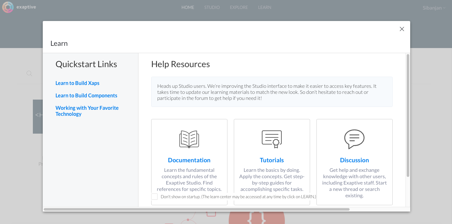Open EXPLORE in top navigation
The height and width of the screenshot is (224, 452).
[x=239, y=7]
